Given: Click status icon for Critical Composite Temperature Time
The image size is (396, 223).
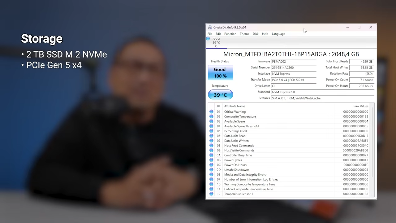Looking at the screenshot, I should (211, 189).
